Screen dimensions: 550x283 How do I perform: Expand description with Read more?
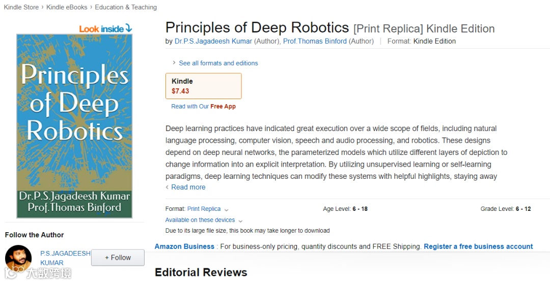[x=188, y=187]
